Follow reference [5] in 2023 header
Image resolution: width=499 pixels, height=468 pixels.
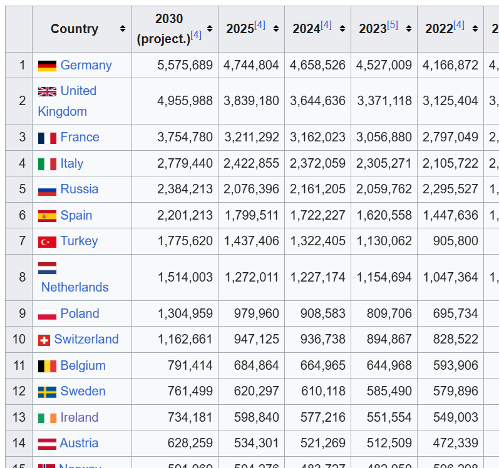[x=393, y=25]
